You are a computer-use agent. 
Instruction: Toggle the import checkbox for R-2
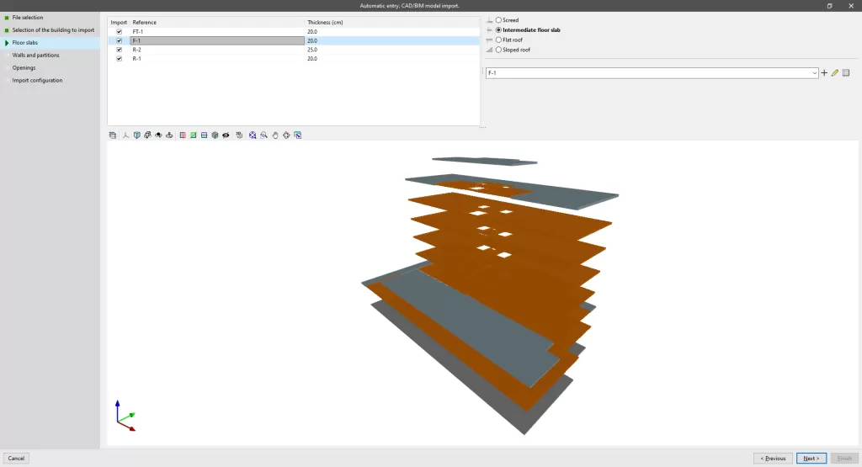click(120, 50)
